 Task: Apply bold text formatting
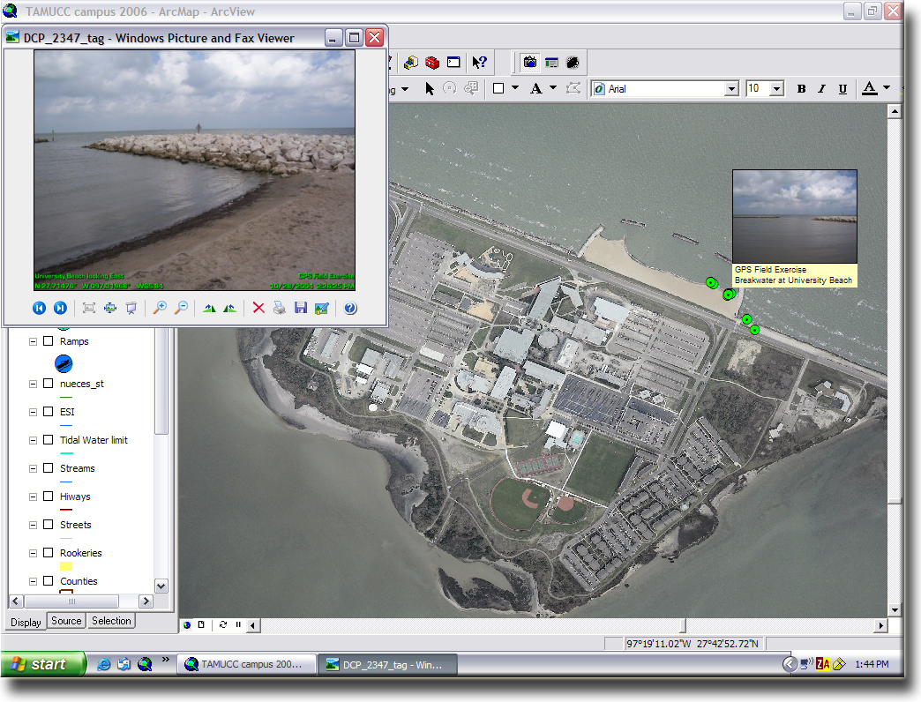pos(801,88)
